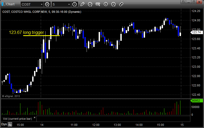Click the 15 date label on time axis
Screen dimensions: 204x128
click(182, 125)
